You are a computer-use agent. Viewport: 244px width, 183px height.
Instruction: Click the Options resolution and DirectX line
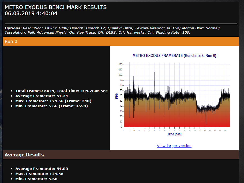pos(112,28)
